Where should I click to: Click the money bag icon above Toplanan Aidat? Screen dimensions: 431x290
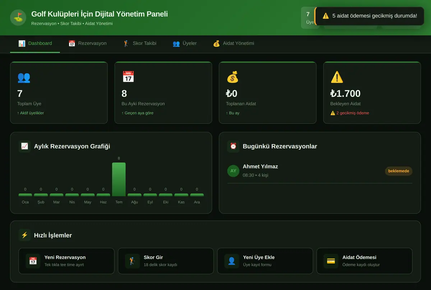[x=232, y=77]
